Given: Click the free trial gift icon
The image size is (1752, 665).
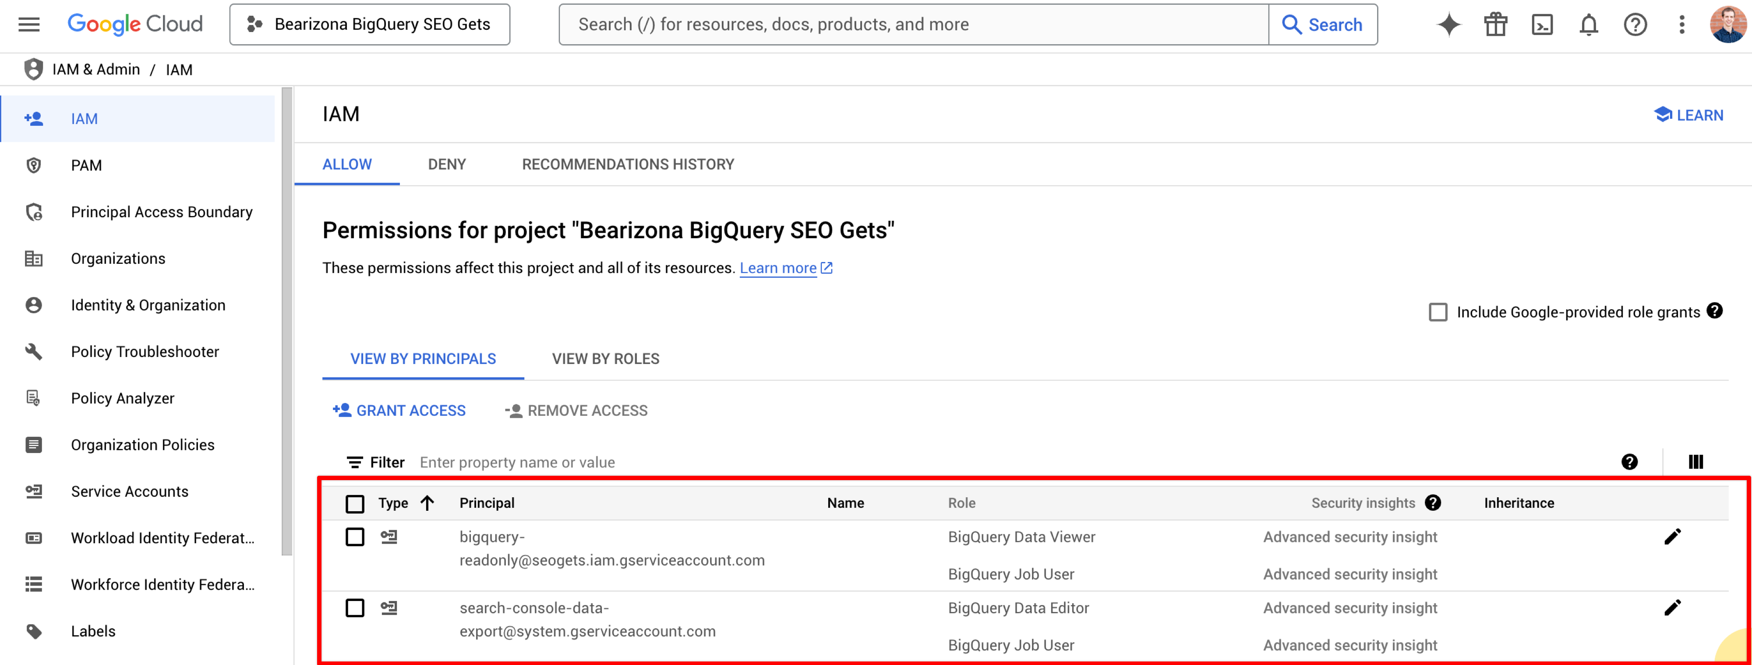Looking at the screenshot, I should 1495,25.
